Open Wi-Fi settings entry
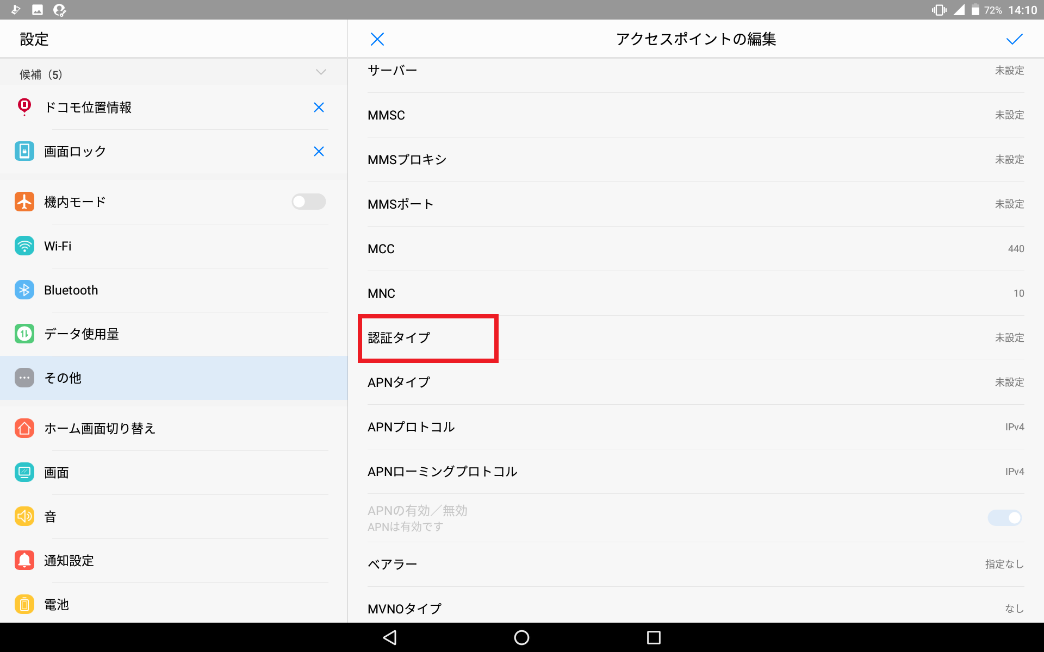Screen dimensions: 1044x652 coord(173,246)
